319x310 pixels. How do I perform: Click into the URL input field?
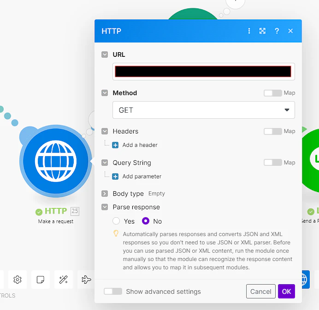204,72
